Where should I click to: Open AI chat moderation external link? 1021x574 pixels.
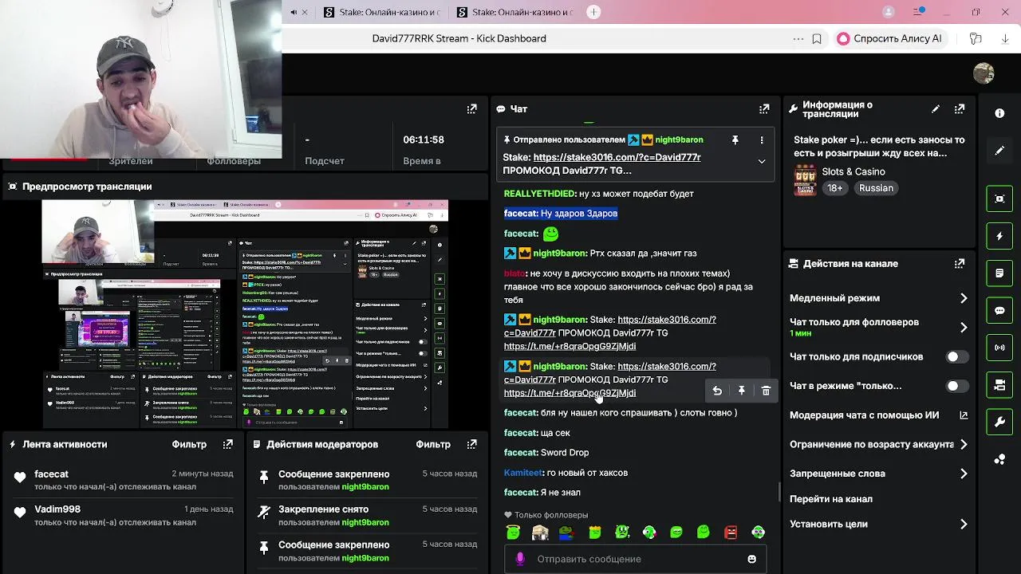(x=964, y=415)
